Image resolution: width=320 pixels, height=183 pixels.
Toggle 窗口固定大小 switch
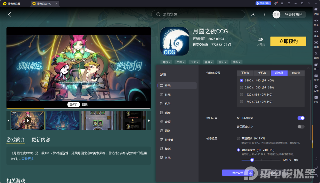click(301, 126)
